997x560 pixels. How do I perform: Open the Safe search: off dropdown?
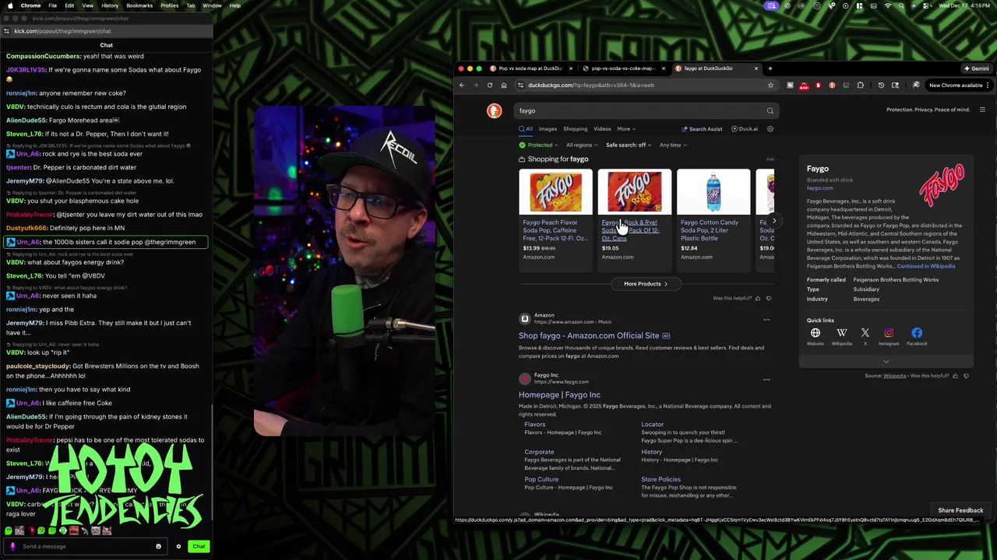coord(629,145)
